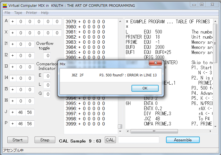Select memory row 3983
221x155 pixels.
85,42
